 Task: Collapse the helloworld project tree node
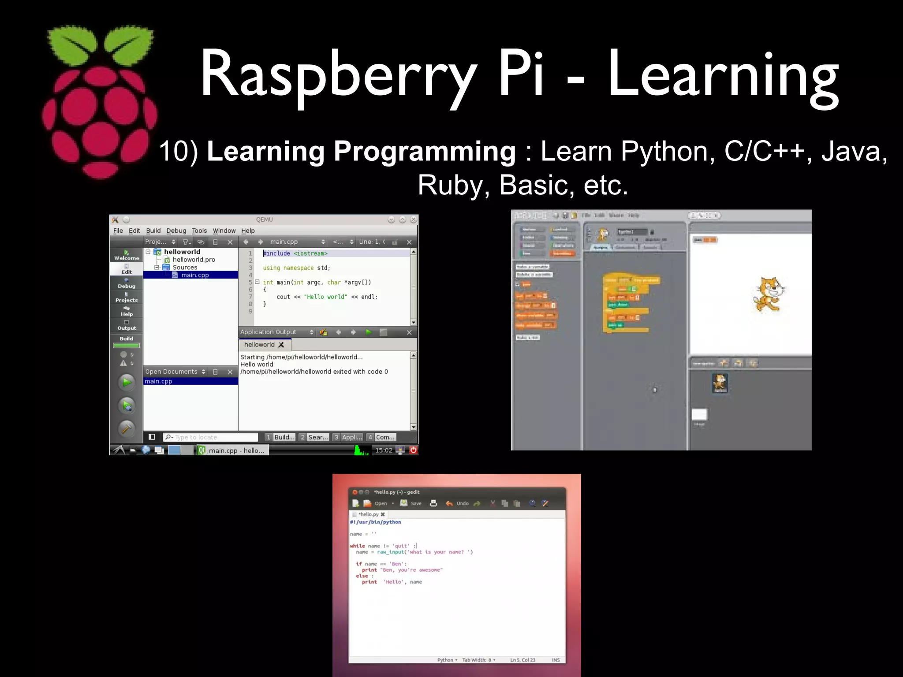coord(149,252)
